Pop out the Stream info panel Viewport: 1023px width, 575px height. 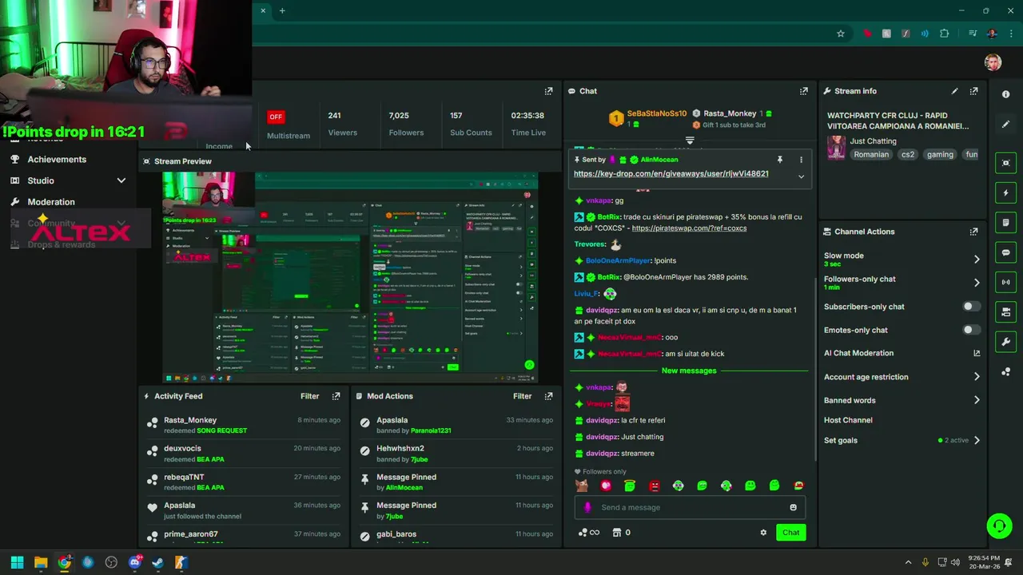973,91
